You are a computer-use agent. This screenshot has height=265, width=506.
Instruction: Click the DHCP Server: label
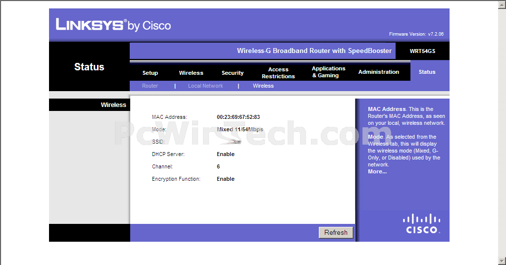point(168,154)
